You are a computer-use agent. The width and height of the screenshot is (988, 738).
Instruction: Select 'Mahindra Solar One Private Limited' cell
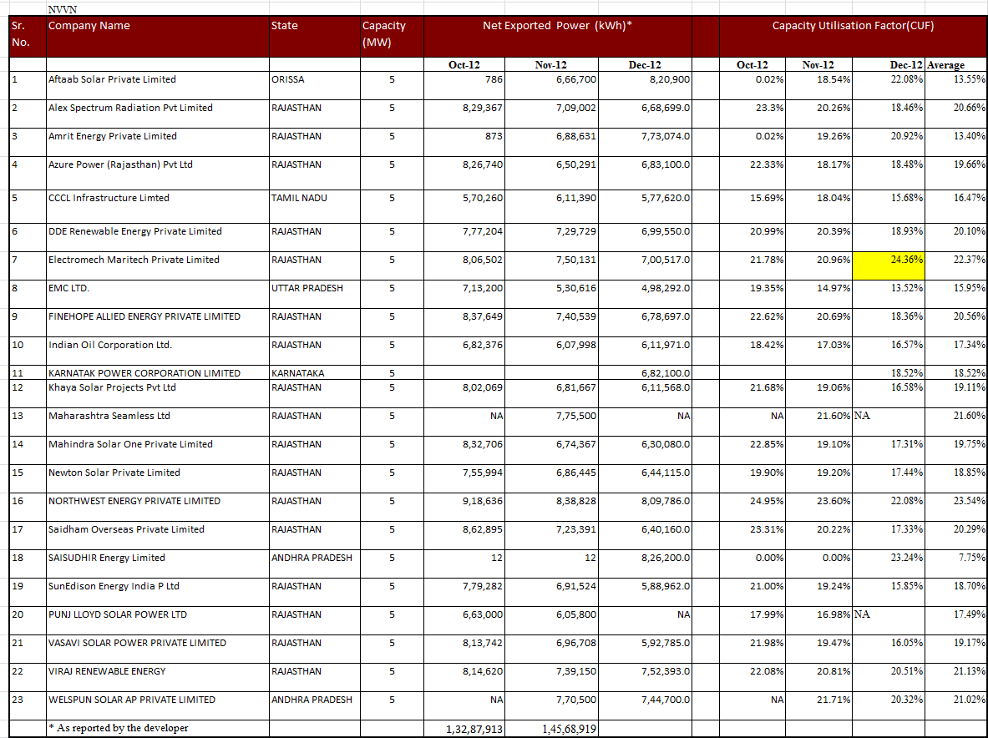pyautogui.click(x=158, y=450)
